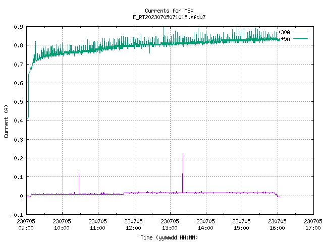Click the 0.1 y-axis tick label
Screen dimensions: 323x242
click(x=18, y=177)
